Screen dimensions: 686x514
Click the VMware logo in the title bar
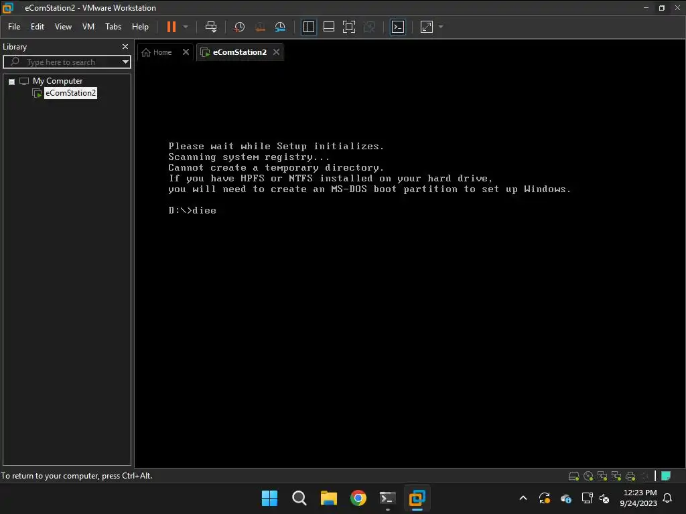(x=8, y=8)
